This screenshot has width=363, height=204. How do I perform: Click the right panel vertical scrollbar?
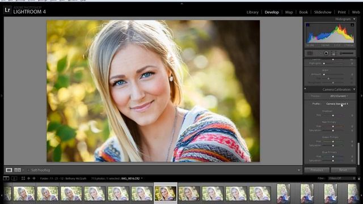coord(358,154)
